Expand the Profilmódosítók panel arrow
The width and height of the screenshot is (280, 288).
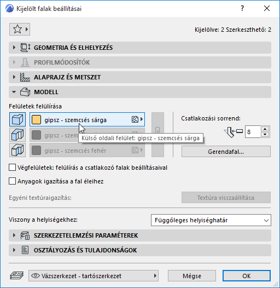point(14,62)
